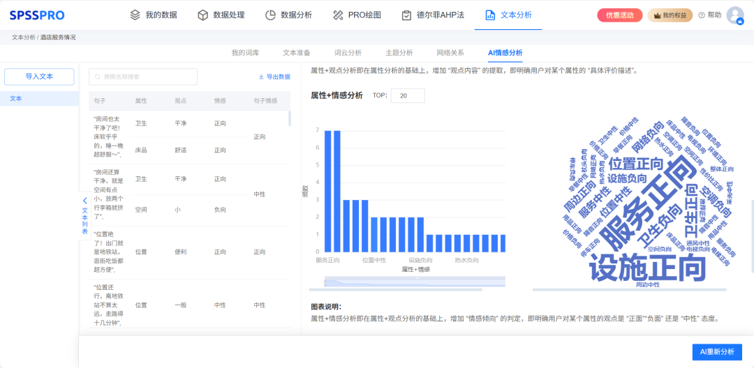Open the 网络关系 tab

450,52
